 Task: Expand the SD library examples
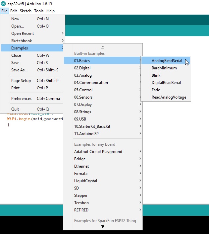coord(103,188)
